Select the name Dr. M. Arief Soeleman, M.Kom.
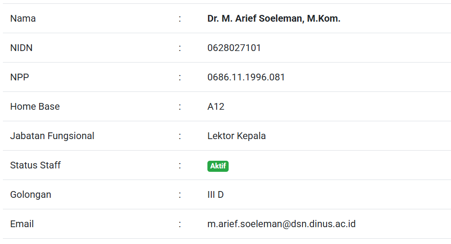Image resolution: width=451 pixels, height=244 pixels. [273, 19]
